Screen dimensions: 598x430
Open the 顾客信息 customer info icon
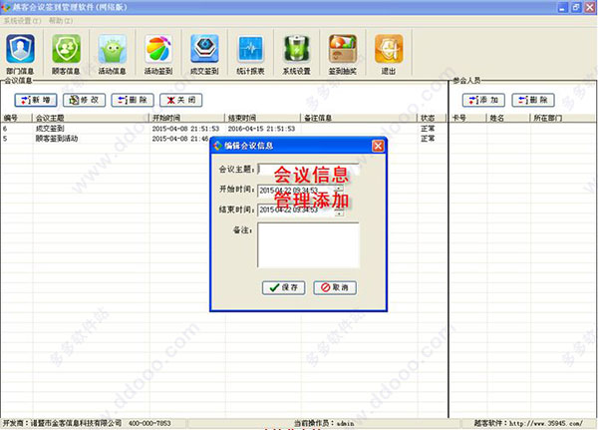(66, 53)
